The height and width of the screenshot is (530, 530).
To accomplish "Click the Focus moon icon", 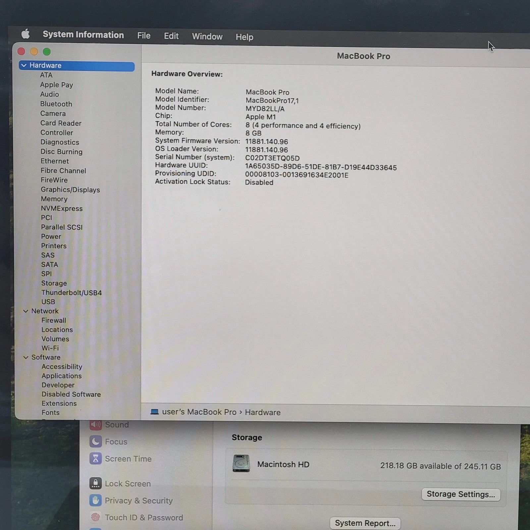I will tap(95, 442).
